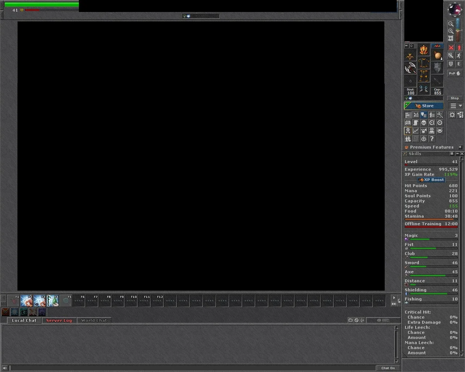Click the XP Boost button
This screenshot has width=465, height=372.
coord(431,180)
